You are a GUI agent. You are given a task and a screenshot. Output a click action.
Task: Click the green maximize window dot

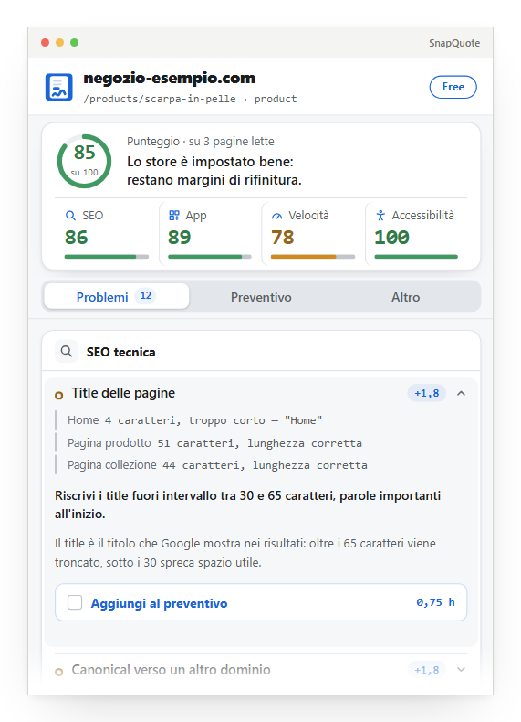(74, 42)
